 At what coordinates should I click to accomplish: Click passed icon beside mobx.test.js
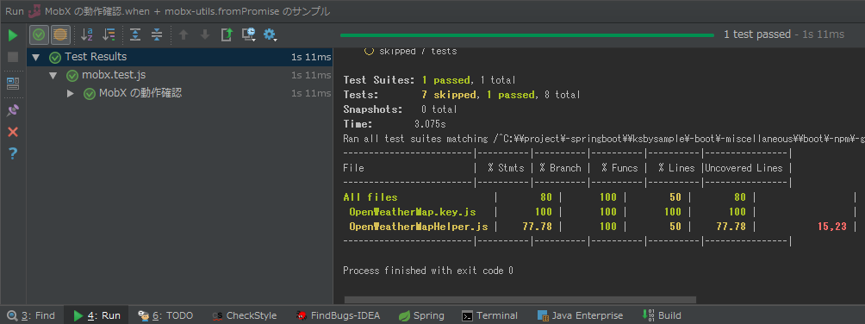[x=72, y=76]
